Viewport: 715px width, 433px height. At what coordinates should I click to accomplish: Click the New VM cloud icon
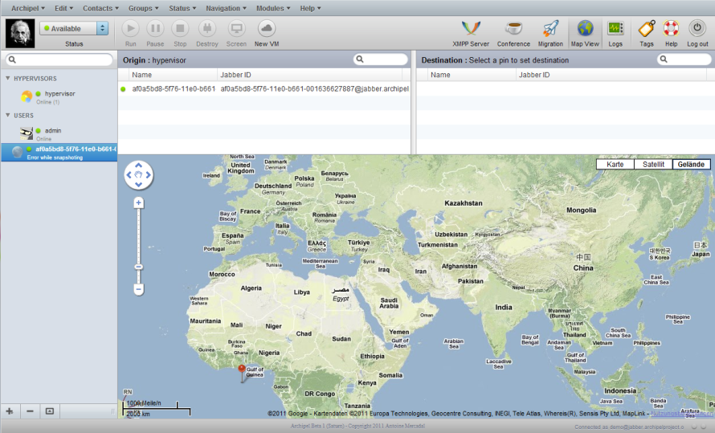pos(267,29)
